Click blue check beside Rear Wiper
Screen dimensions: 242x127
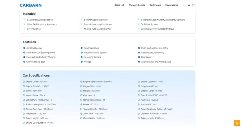click(139, 57)
